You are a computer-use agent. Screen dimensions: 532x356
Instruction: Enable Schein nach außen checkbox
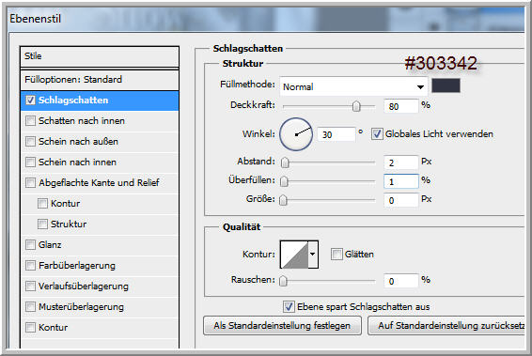(30, 142)
